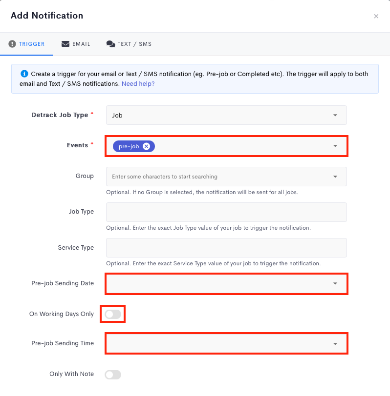390x396 pixels.
Task: Switch to the Email tab
Action: pyautogui.click(x=76, y=44)
